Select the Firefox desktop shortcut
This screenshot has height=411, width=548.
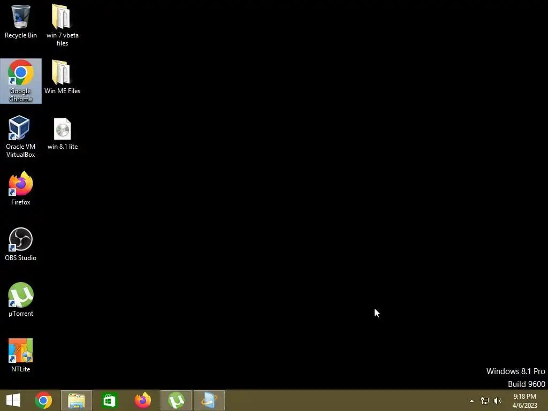click(21, 188)
